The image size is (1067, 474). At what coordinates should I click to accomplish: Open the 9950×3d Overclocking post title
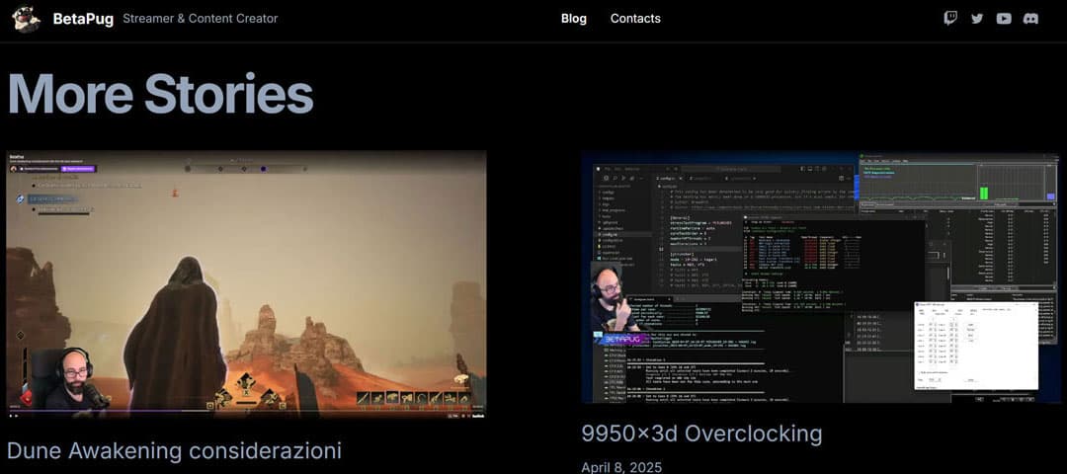coord(701,434)
